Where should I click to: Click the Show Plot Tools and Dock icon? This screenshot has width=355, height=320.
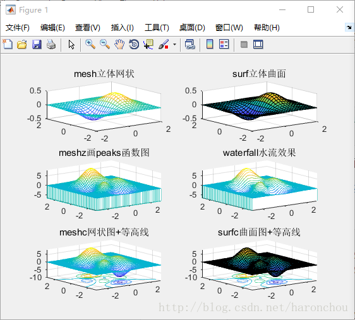pos(258,44)
